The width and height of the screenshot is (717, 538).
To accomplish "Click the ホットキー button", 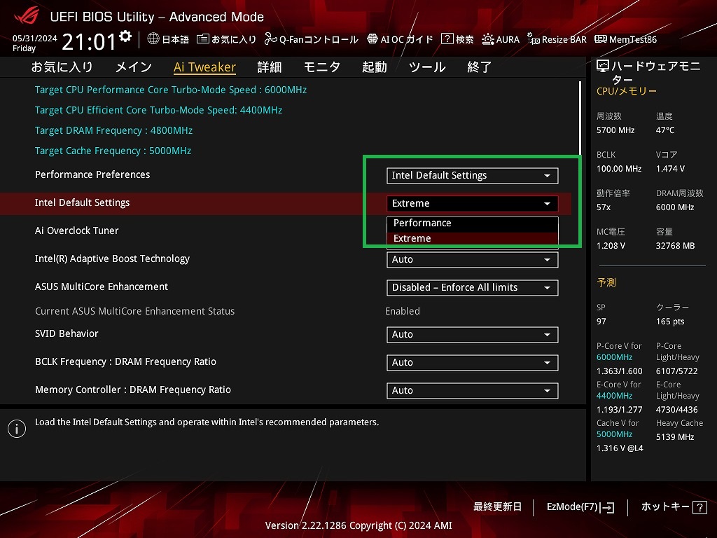I will click(x=674, y=507).
